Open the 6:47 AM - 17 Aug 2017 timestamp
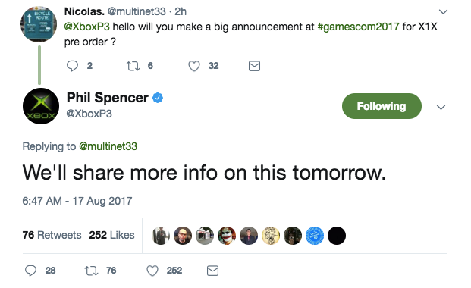Screen dimensions: 471x288 click(77, 201)
